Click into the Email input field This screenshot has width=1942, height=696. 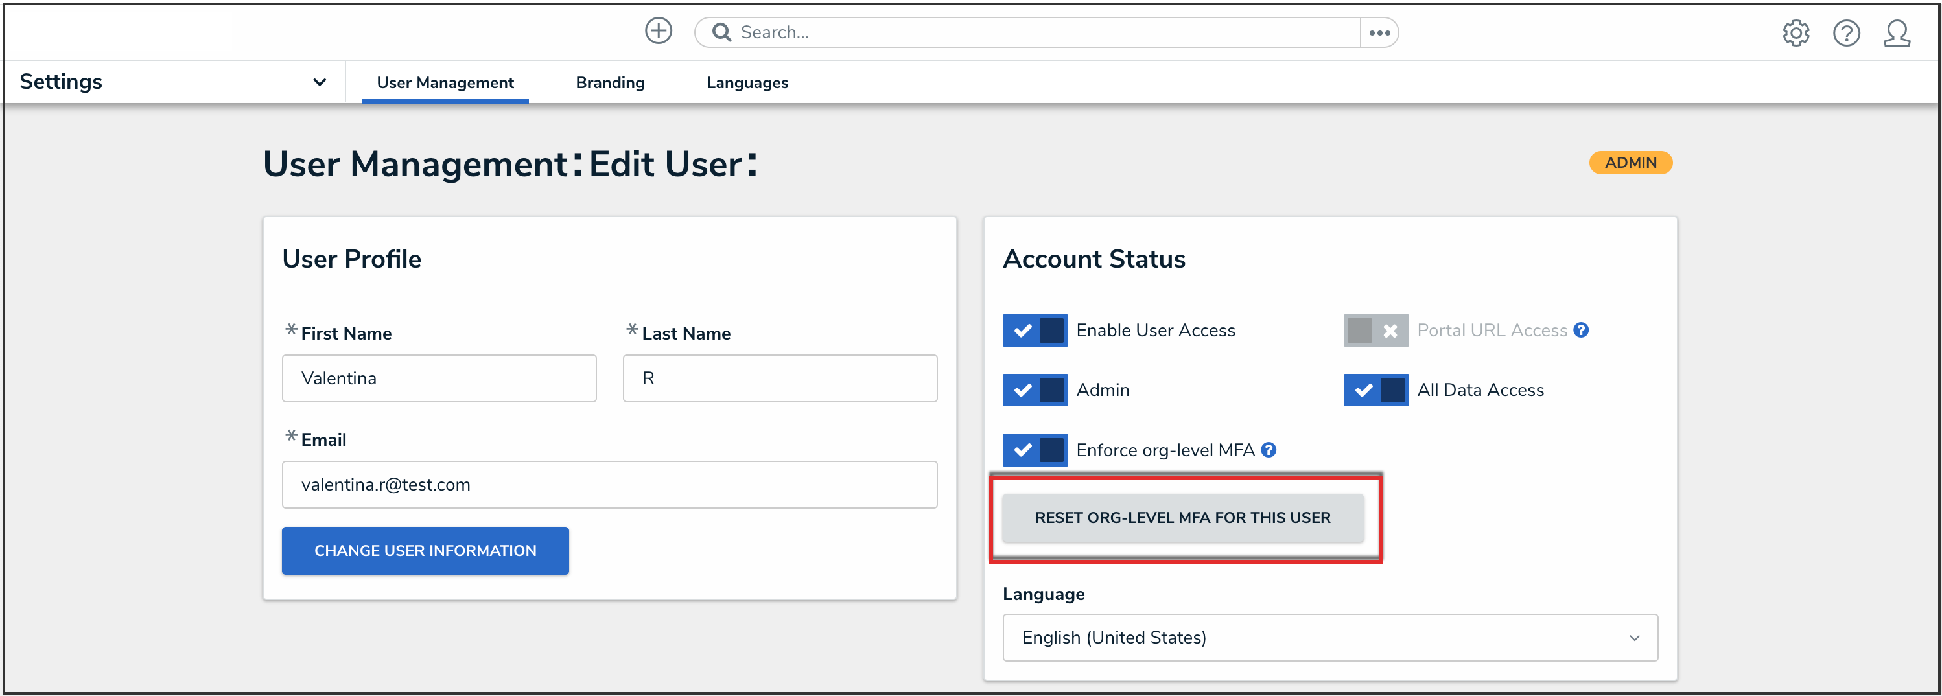click(x=609, y=485)
